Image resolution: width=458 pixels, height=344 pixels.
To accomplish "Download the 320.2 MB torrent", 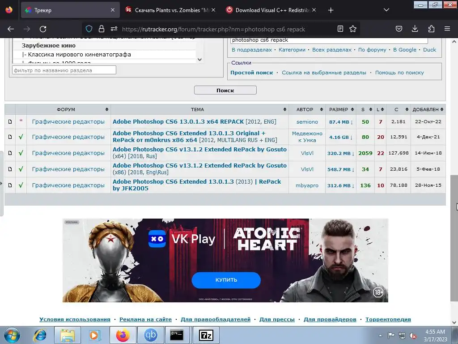I will coord(340,153).
